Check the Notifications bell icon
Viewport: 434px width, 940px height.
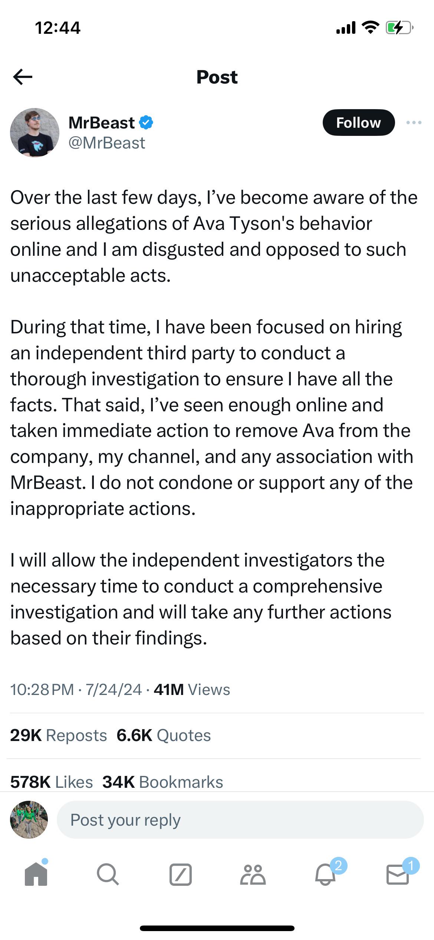click(326, 875)
